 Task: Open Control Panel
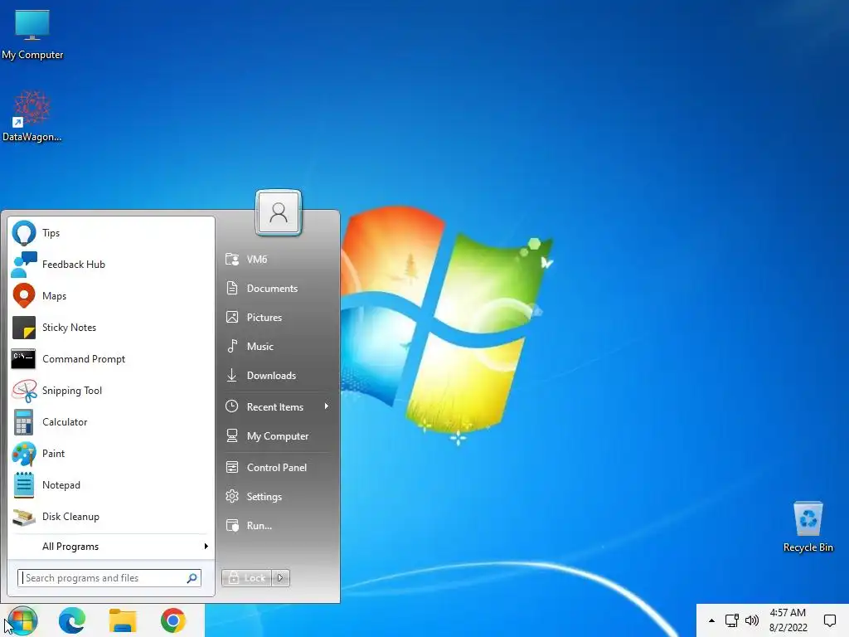tap(277, 468)
